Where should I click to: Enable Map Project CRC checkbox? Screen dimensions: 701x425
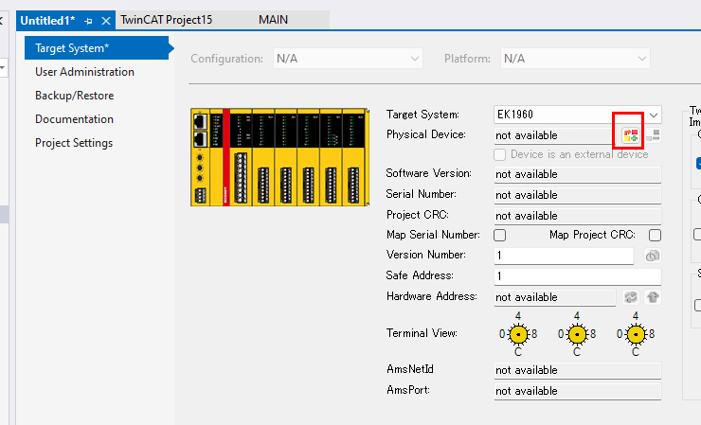tap(655, 235)
